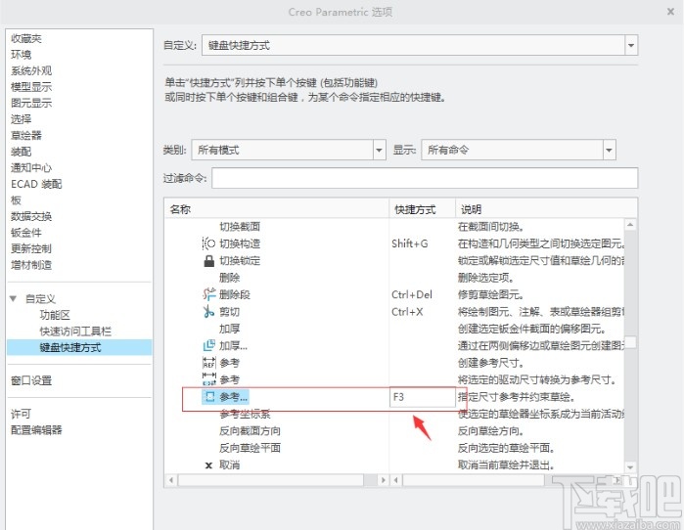Screen dimensions: 684x530
Task: Select 系统外观 in the left panel
Action: coord(31,70)
